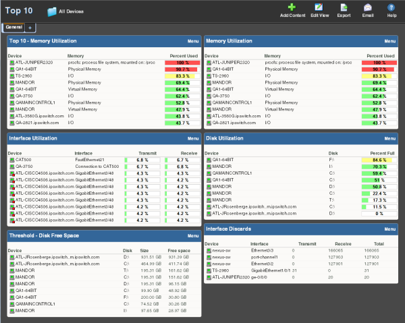This screenshot has width=405, height=323.
Task: Add a new tab with plus button
Action: click(x=30, y=28)
